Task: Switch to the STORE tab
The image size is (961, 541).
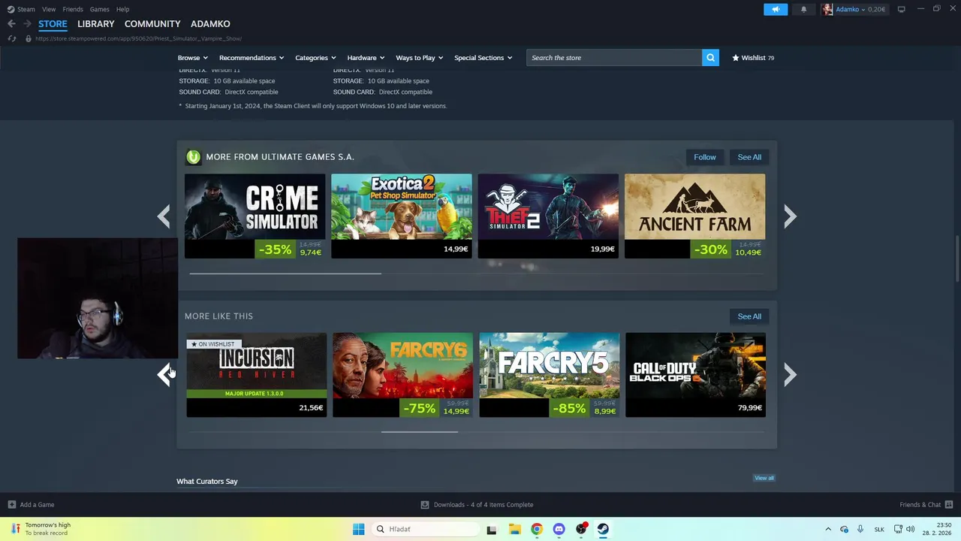Action: coord(53,24)
